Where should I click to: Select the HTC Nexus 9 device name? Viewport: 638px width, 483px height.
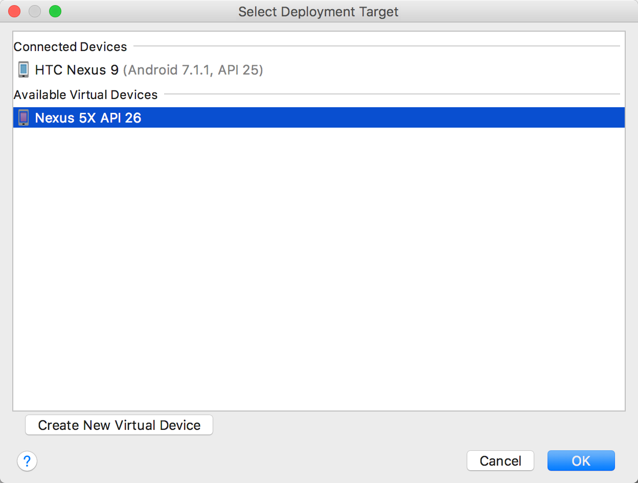point(77,70)
